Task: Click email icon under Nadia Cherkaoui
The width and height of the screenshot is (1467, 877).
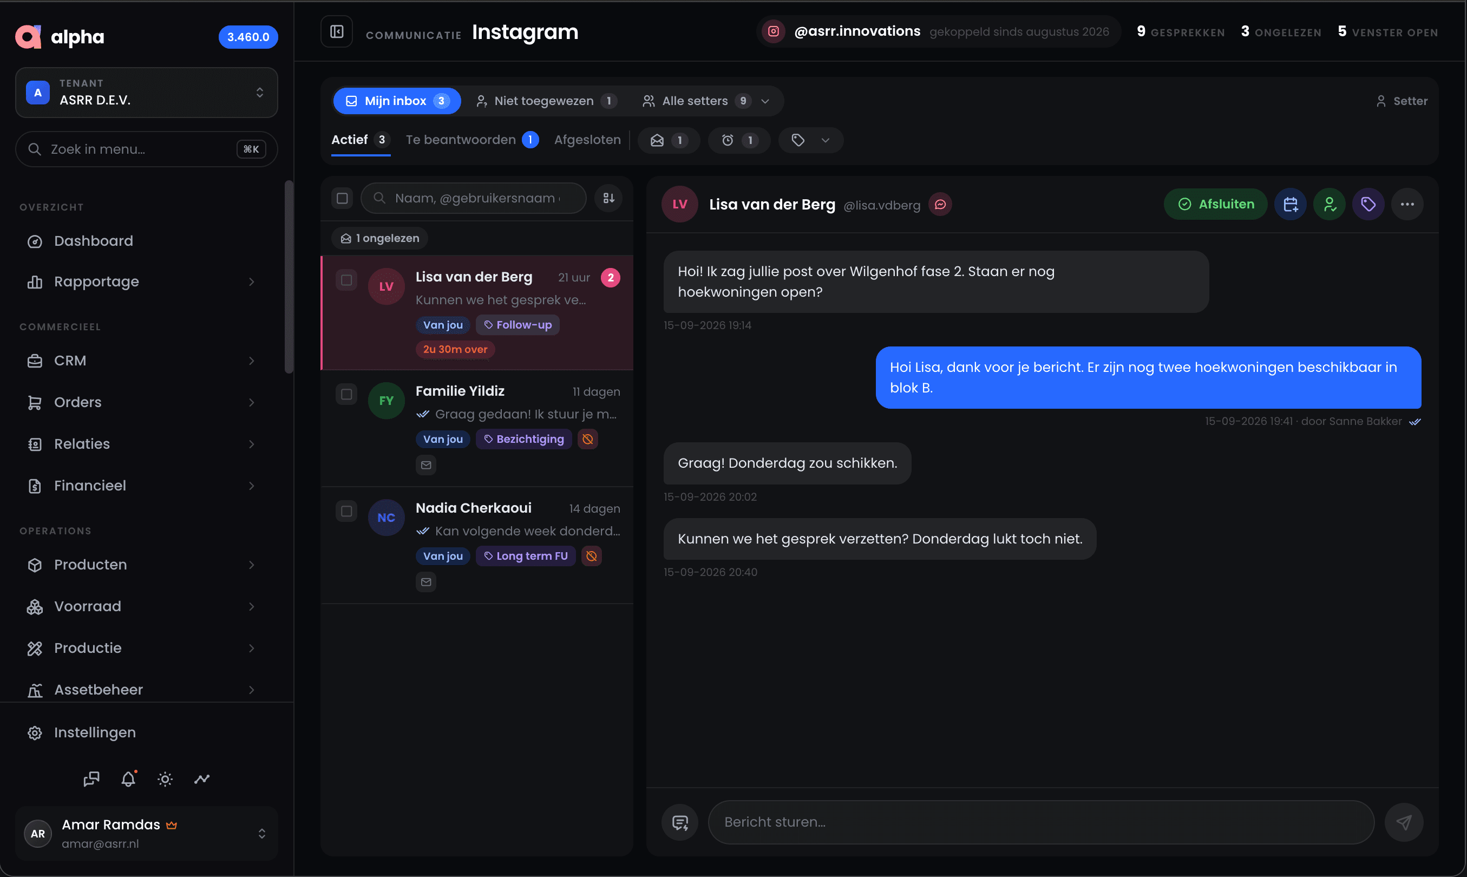Action: [426, 582]
